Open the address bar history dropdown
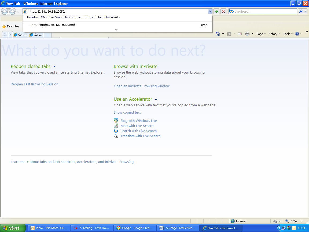309x232 pixels. click(x=210, y=11)
